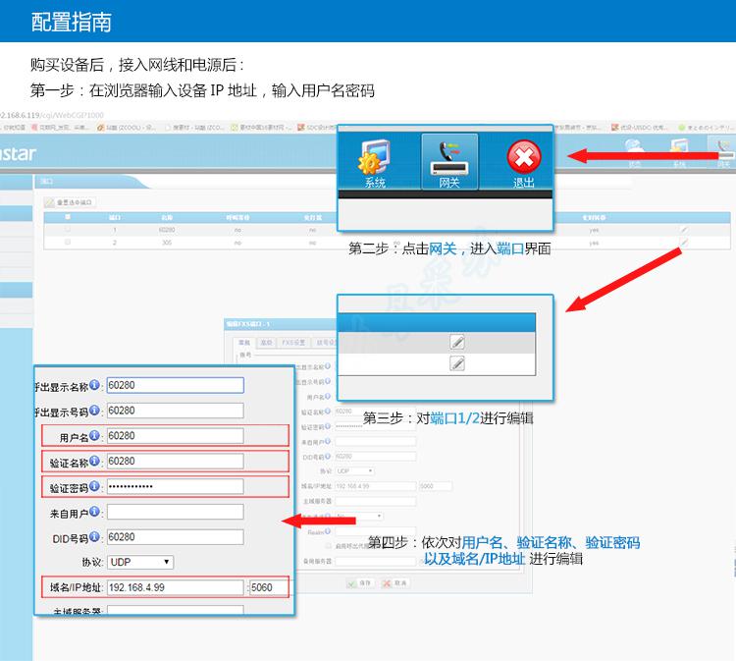736x661 pixels.
Task: Toggle the 启用呼出代理 checkbox in the blurred dialog
Action: tap(329, 546)
